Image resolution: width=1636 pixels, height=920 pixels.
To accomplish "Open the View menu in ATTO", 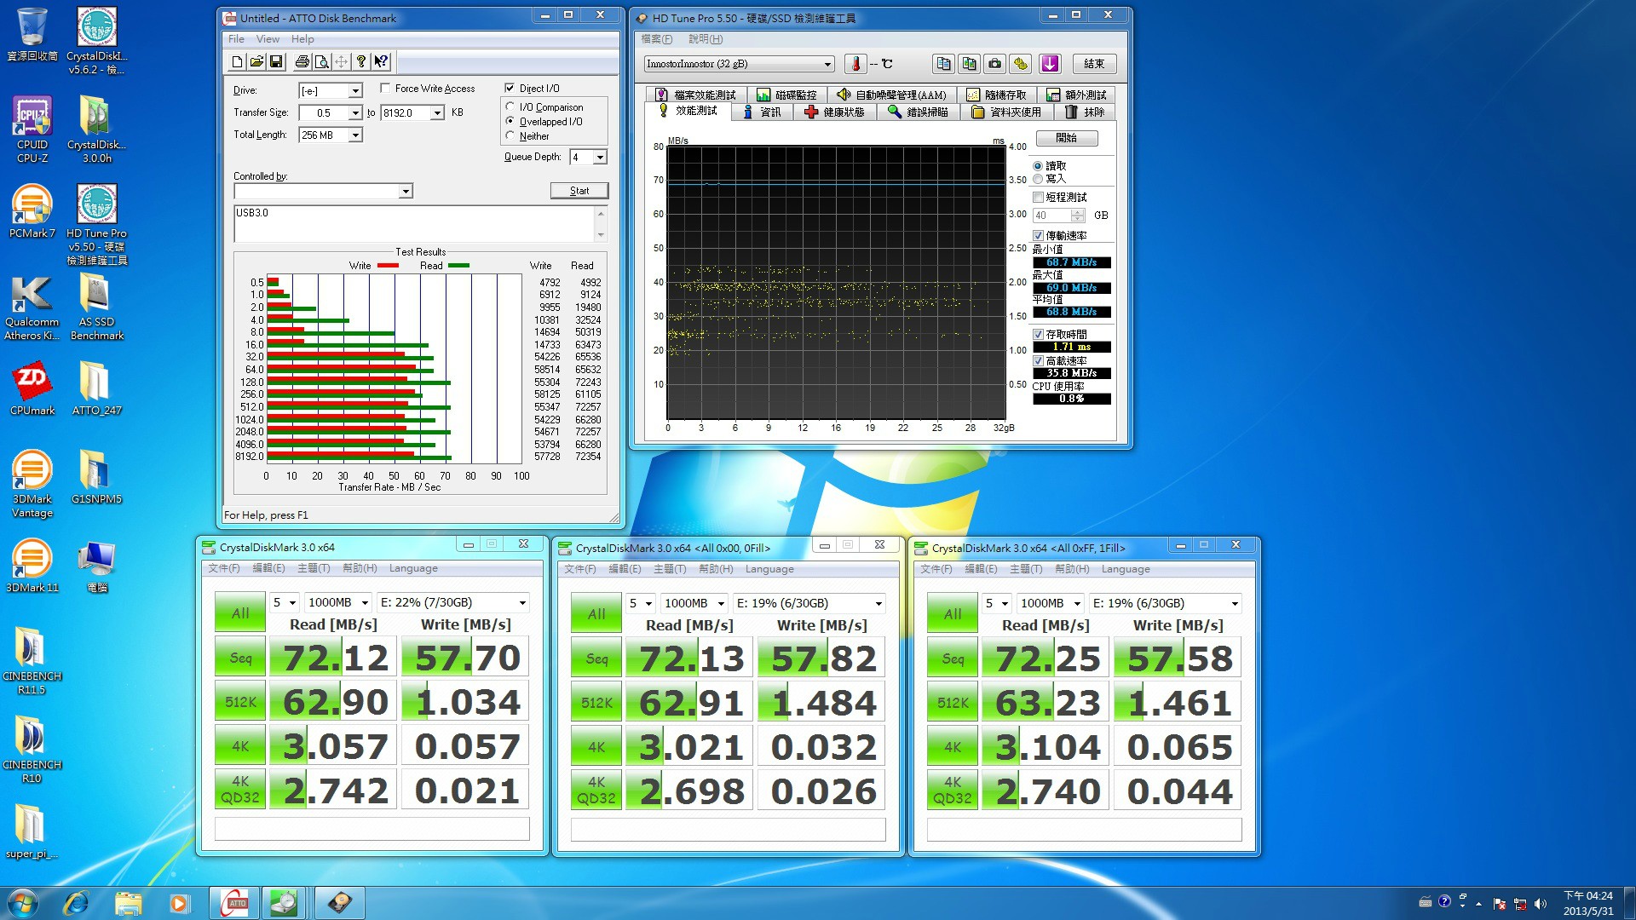I will [x=268, y=39].
